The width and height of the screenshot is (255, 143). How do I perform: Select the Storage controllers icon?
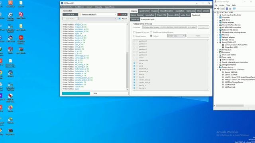(220, 65)
